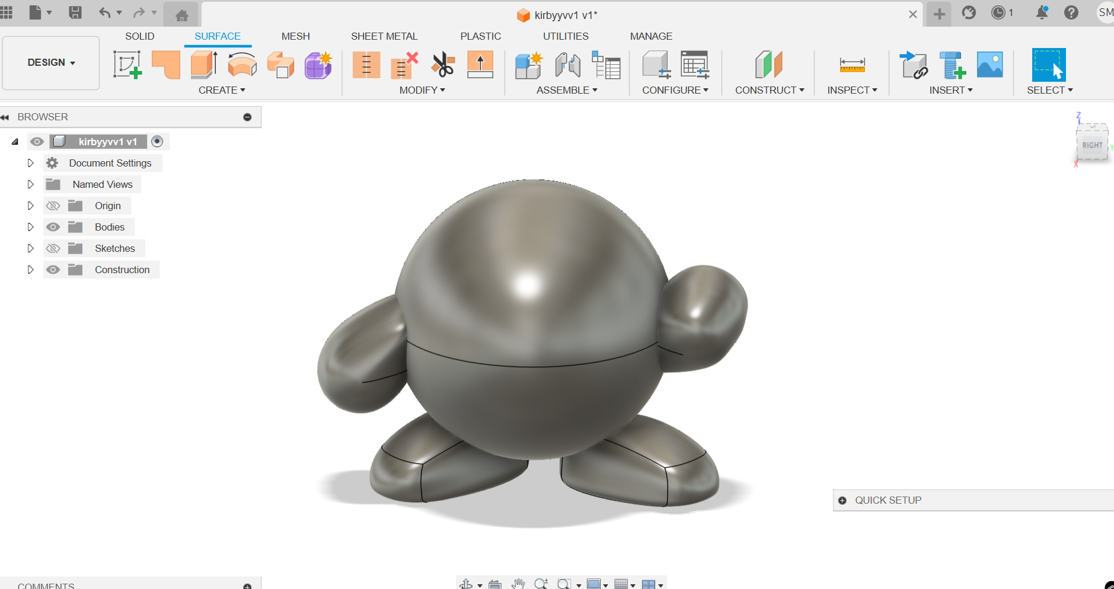Viewport: 1114px width, 589px height.
Task: Hide the Construction folder
Action: (x=53, y=270)
